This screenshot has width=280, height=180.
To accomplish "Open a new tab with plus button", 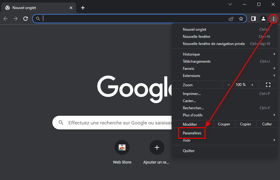I will coord(83,8).
